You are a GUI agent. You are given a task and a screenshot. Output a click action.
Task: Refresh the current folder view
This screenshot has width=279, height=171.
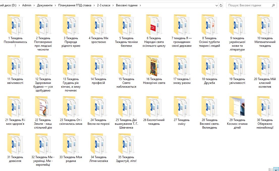pos(221,5)
